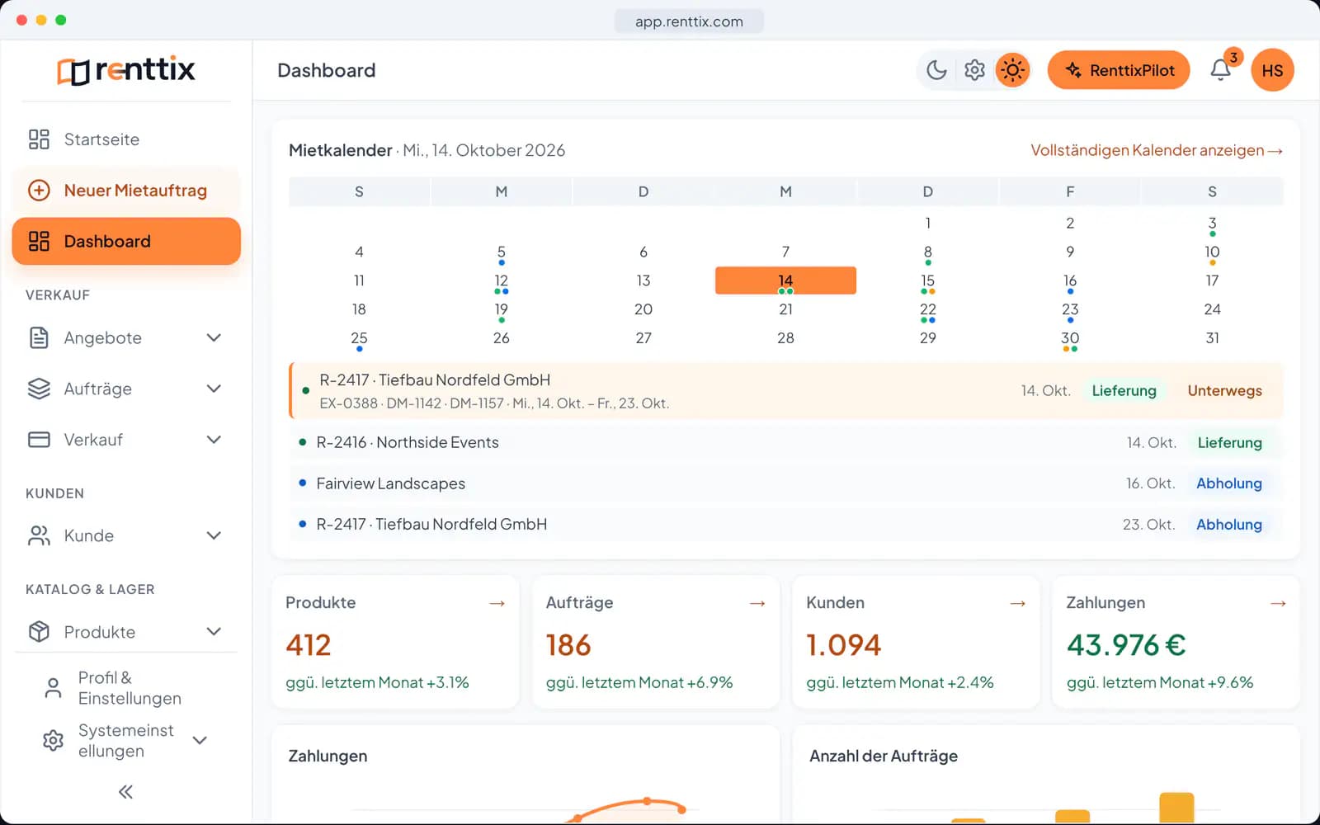Click the browser address bar app.renttix.com
Viewport: 1320px width, 825px height.
(x=689, y=21)
